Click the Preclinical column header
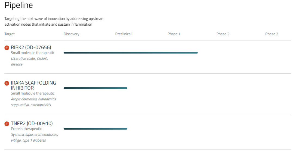The width and height of the screenshot is (294, 152). tap(123, 34)
